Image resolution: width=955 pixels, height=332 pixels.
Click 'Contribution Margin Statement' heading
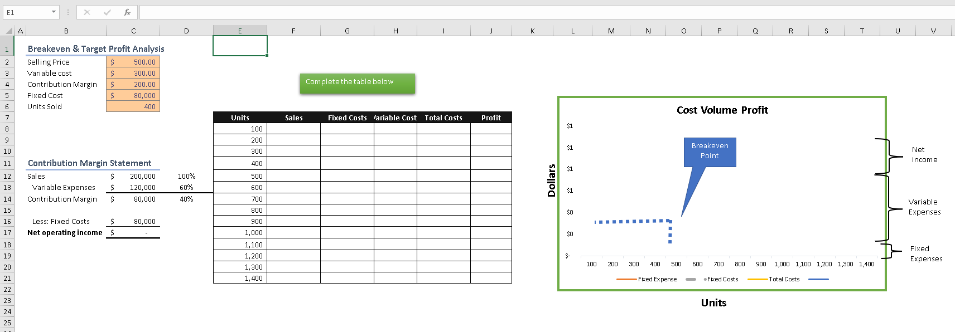89,163
